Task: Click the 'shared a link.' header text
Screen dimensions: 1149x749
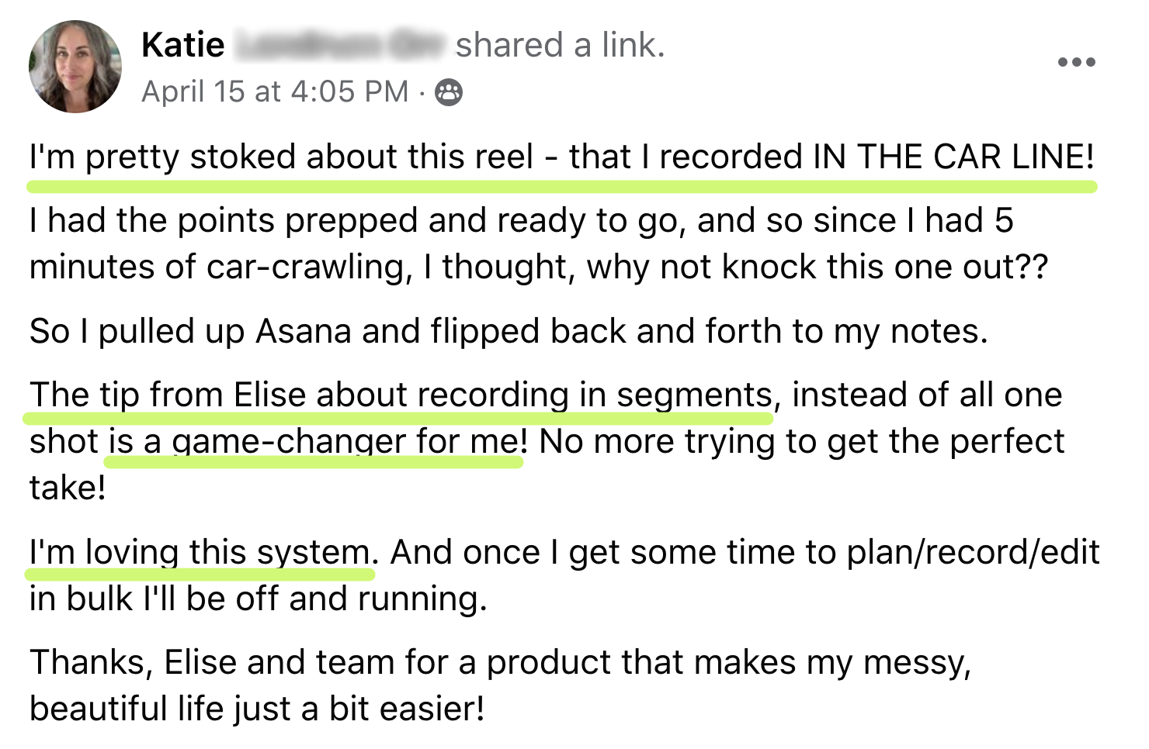Action: coord(560,45)
